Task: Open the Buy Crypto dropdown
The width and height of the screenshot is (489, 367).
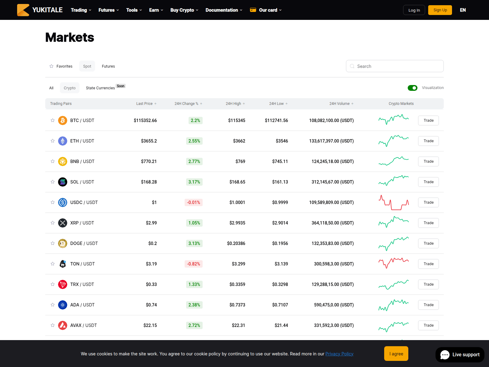Action: (x=184, y=10)
